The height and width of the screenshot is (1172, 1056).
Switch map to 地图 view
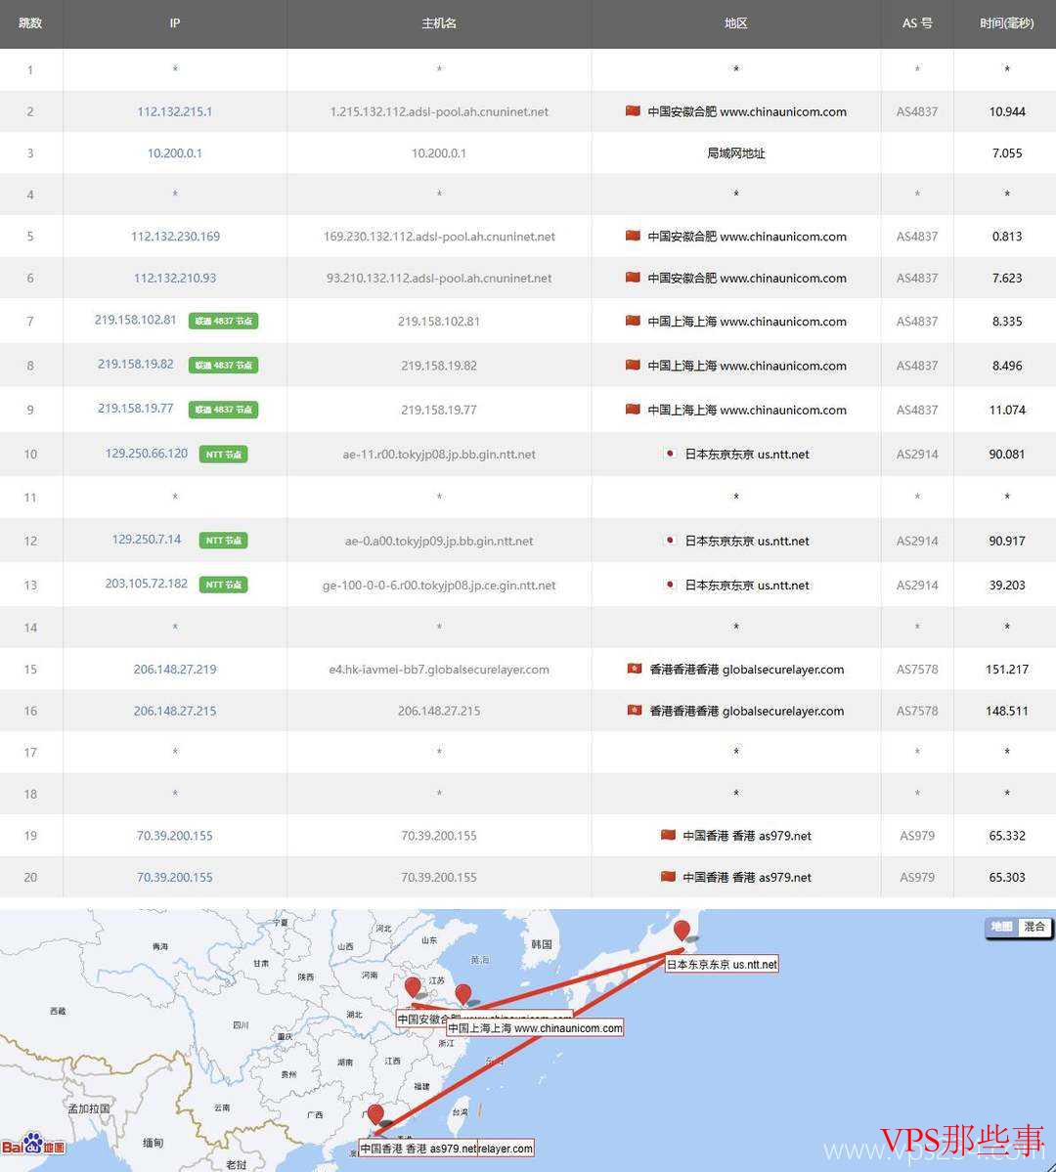(1001, 927)
